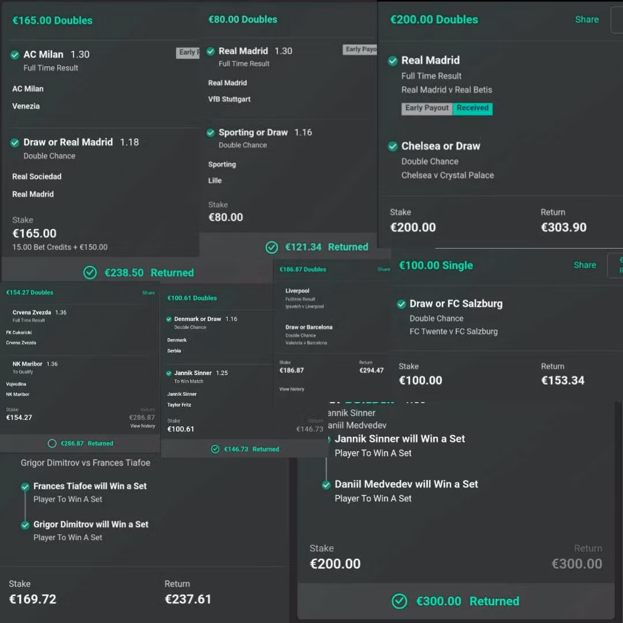The width and height of the screenshot is (623, 623).
Task: Click the circled check next to €146.73 Returned
Action: point(215,449)
